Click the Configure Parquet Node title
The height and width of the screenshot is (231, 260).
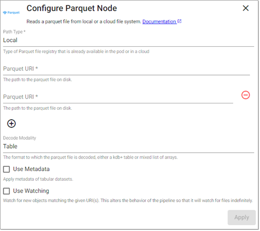pyautogui.click(x=71, y=8)
